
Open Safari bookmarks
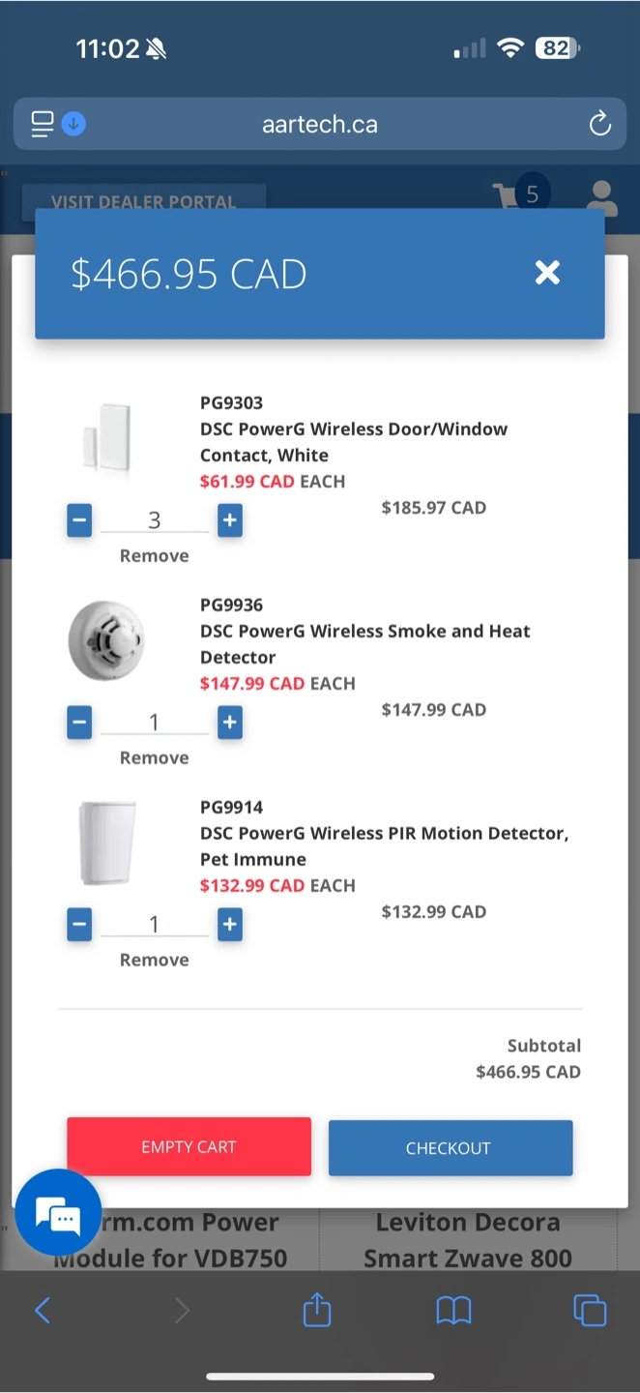coord(453,1311)
